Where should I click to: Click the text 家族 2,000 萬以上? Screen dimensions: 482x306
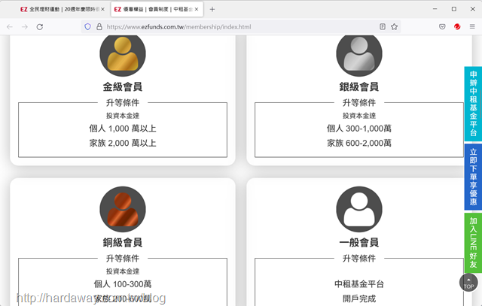pos(123,143)
